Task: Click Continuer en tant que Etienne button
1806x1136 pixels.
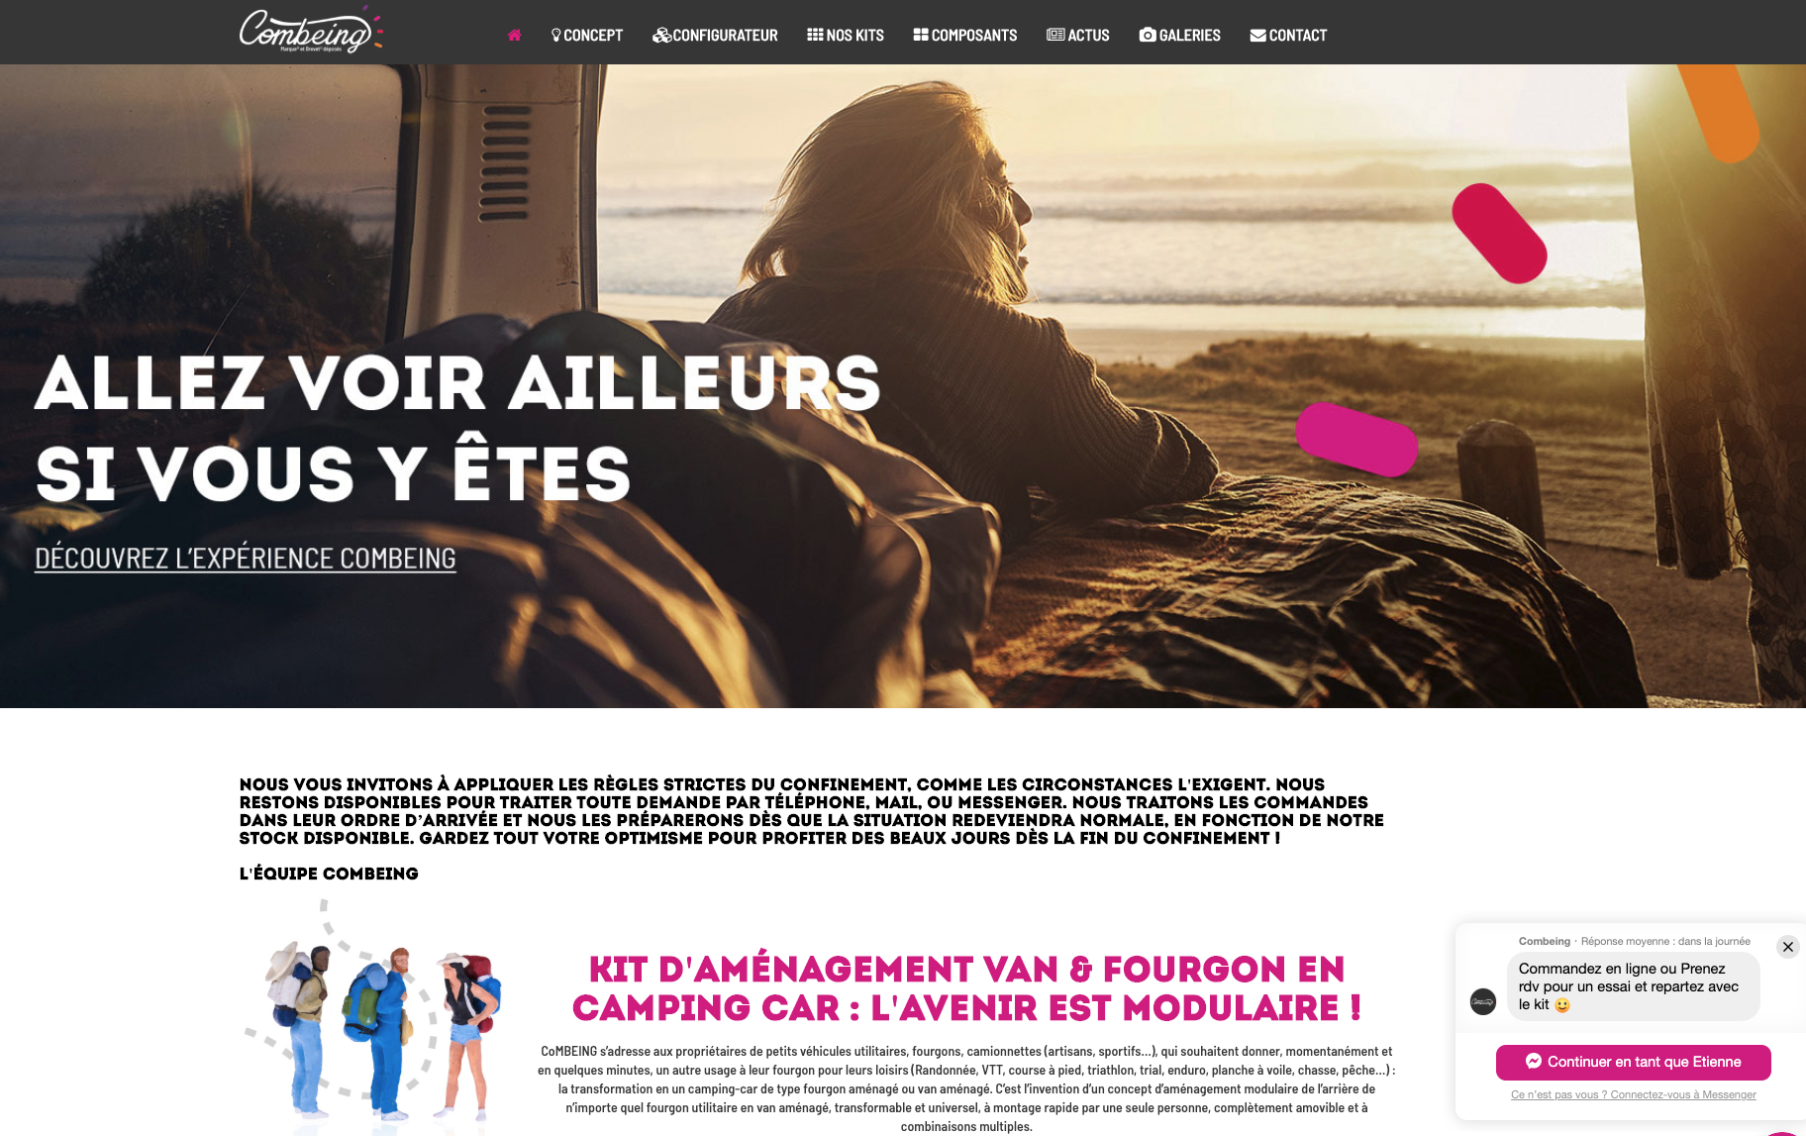Action: 1634,1062
